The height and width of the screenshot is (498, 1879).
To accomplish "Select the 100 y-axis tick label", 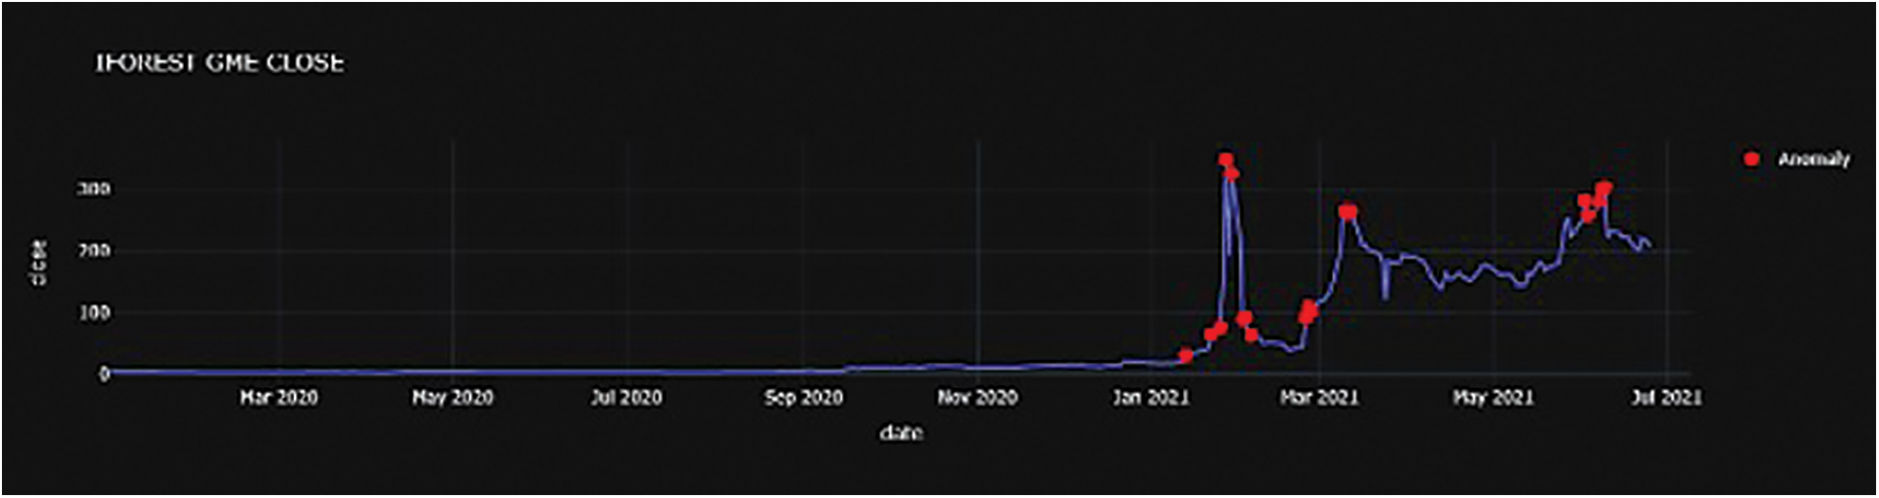I will coord(93,313).
